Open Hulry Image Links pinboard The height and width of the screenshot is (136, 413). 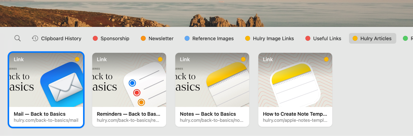click(269, 38)
